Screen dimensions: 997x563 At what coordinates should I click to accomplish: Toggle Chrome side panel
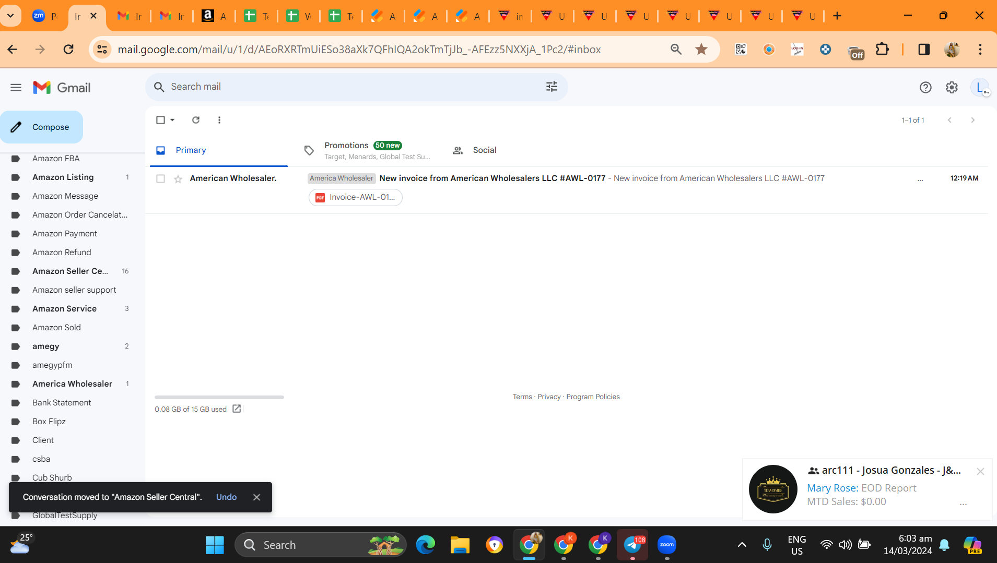coord(924,49)
